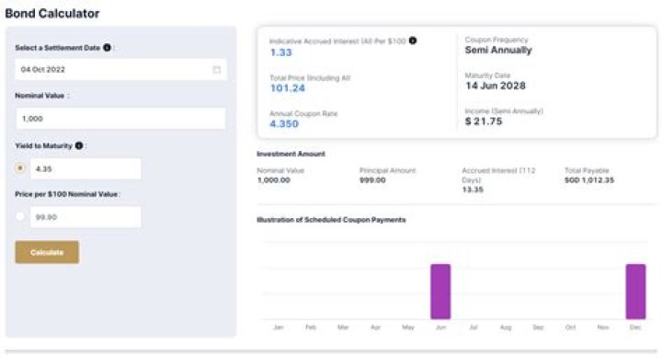
Task: Select the Yield to Maturity radio button
Action: point(20,167)
